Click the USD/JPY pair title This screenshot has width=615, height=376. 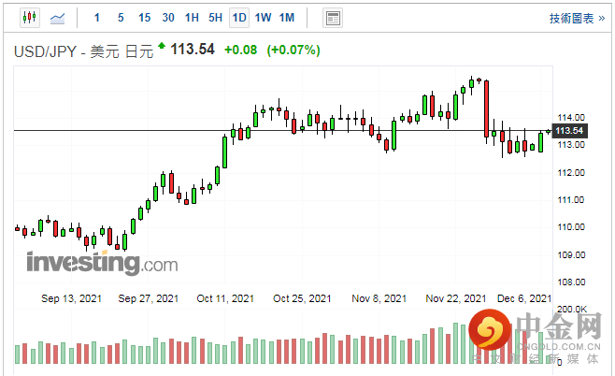click(83, 51)
